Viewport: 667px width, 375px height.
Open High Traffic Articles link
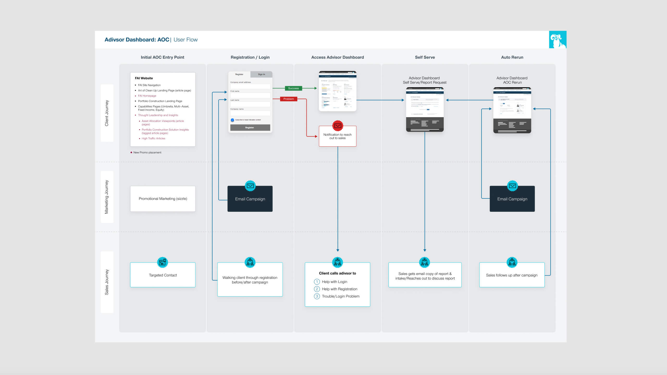[x=153, y=139]
